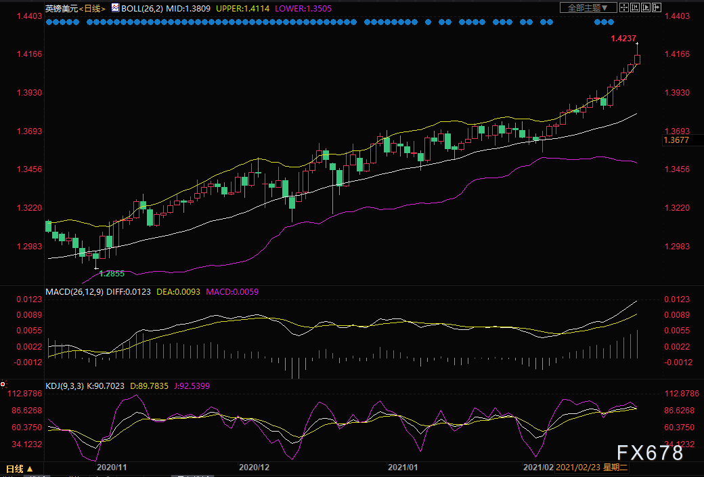Click the shift-right export chart icon
Image resolution: width=704 pixels, height=477 pixels.
tap(657, 7)
